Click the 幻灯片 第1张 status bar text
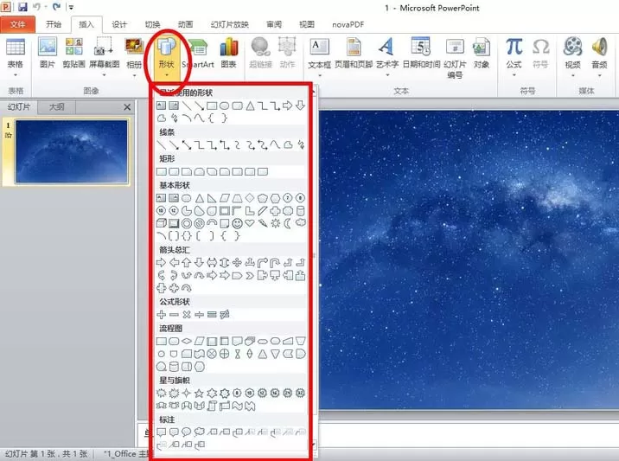619x461 pixels. pyautogui.click(x=46, y=453)
